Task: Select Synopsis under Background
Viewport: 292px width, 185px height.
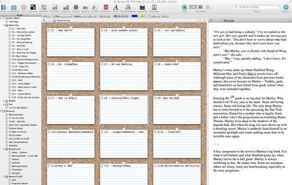Action: [16, 173]
